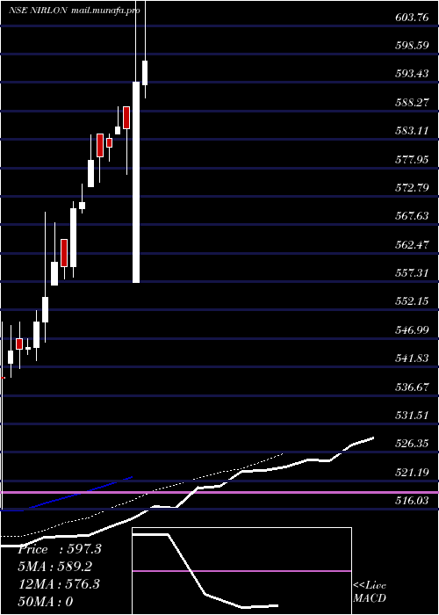Click the 603.76 price axis label

(x=411, y=17)
